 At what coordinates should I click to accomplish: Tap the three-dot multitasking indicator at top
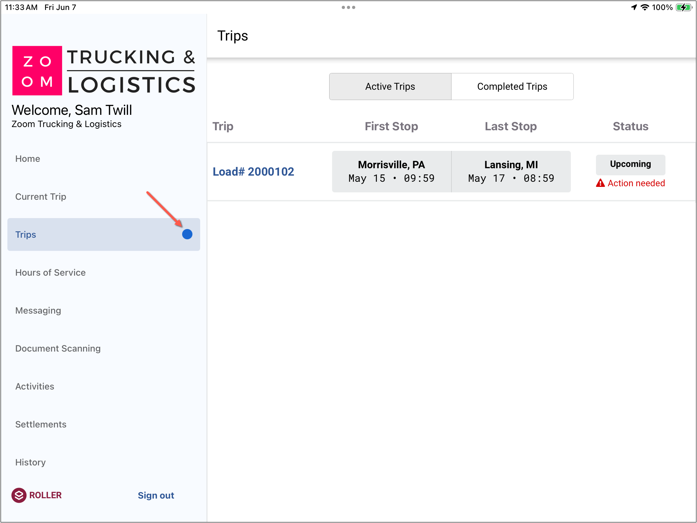click(348, 7)
